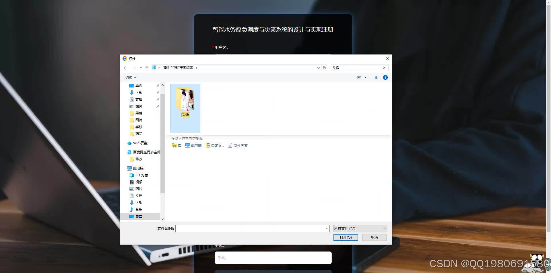The image size is (551, 273).
Task: Show the preview pane via its toolbar icon
Action: tap(375, 77)
